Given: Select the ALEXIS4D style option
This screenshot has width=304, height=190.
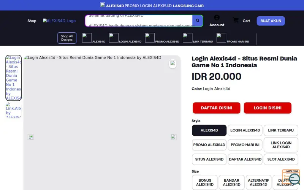Looking at the screenshot, I should coord(209,130).
